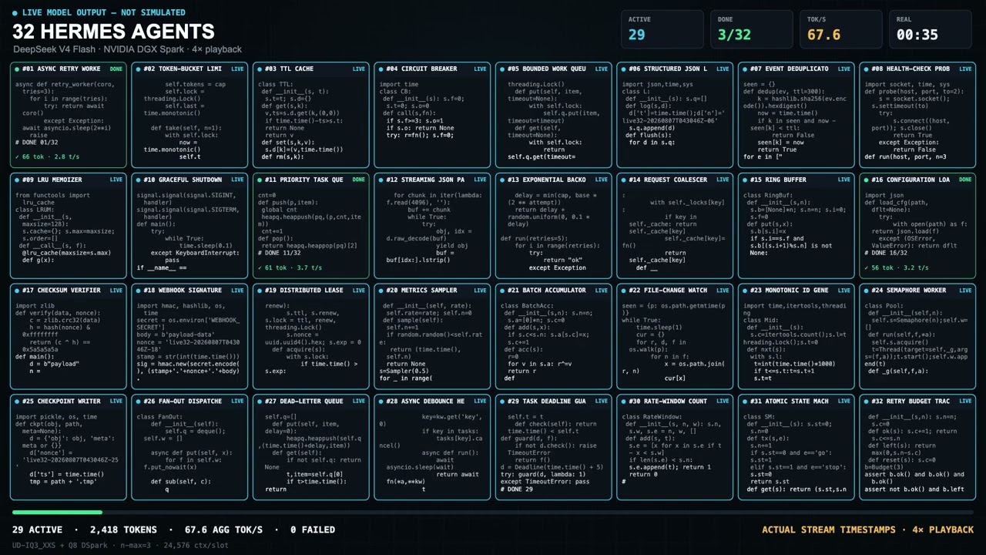Screen dimensions: 986x555
Task: Click the ✓ 56 tok · 3.2 t/s summary
Action: point(897,267)
